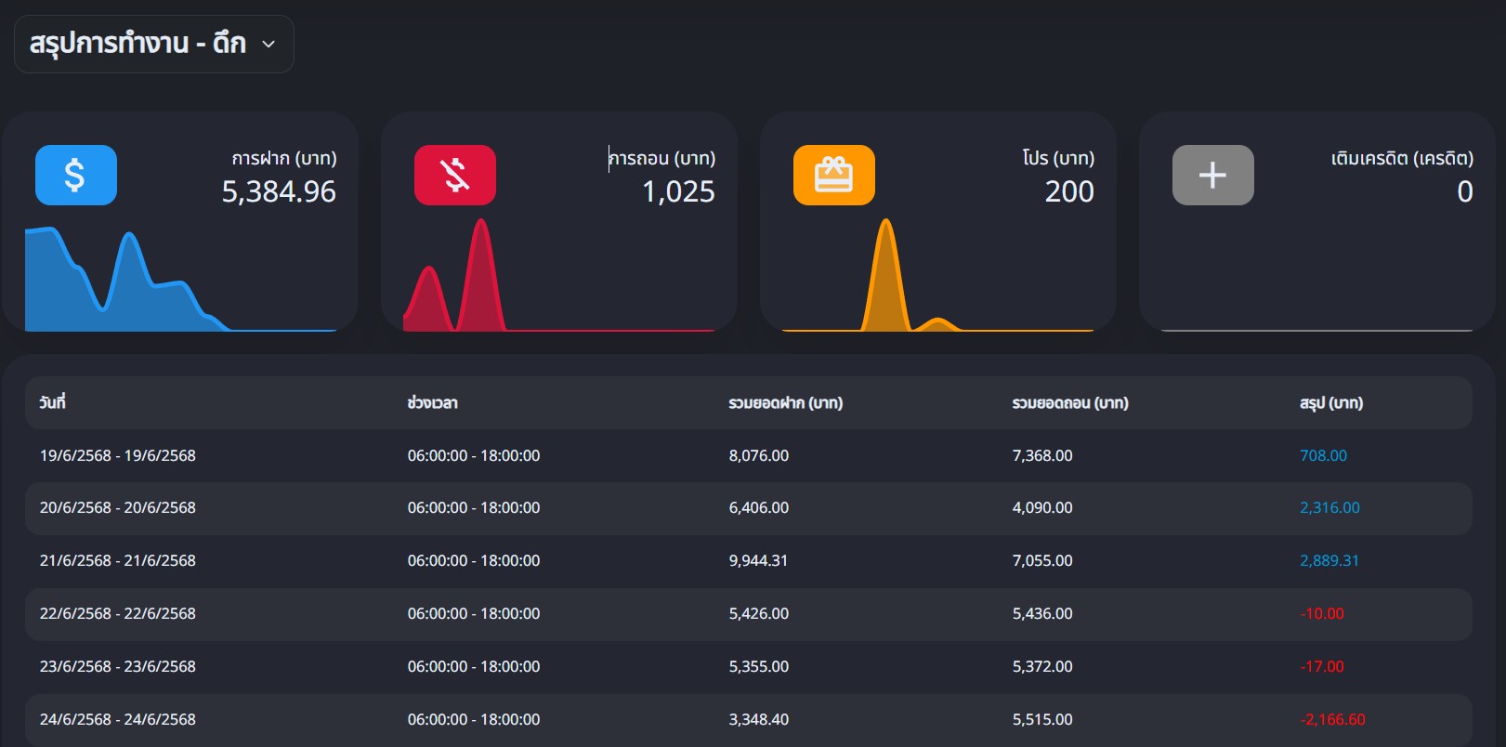Image resolution: width=1506 pixels, height=747 pixels.
Task: Click the dropdown chevron arrow in title
Action: click(268, 44)
